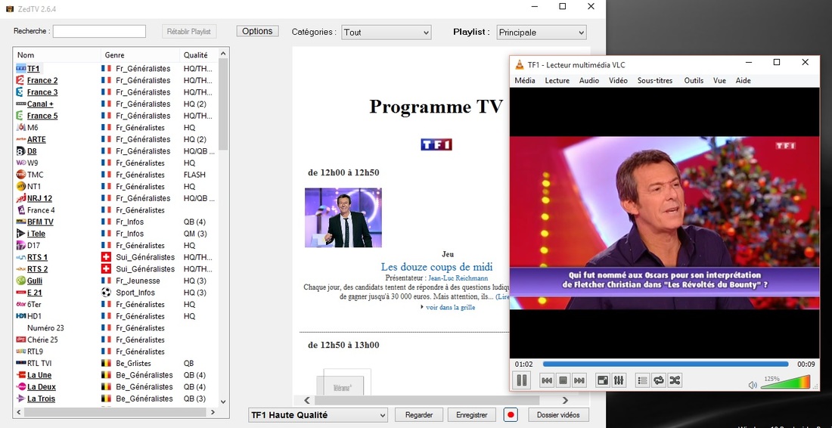832x428 pixels.
Task: Select the La Une channel icon
Action: tap(20, 375)
